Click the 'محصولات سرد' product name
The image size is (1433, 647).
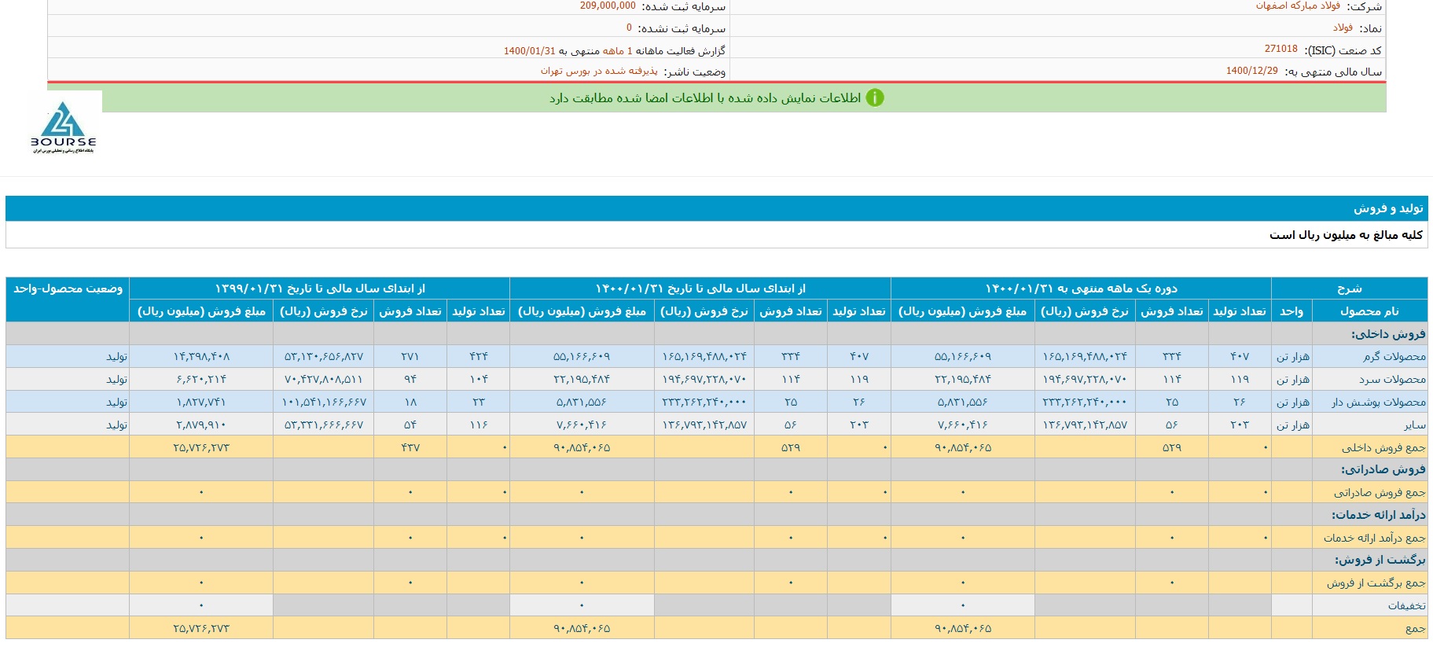pos(1392,380)
